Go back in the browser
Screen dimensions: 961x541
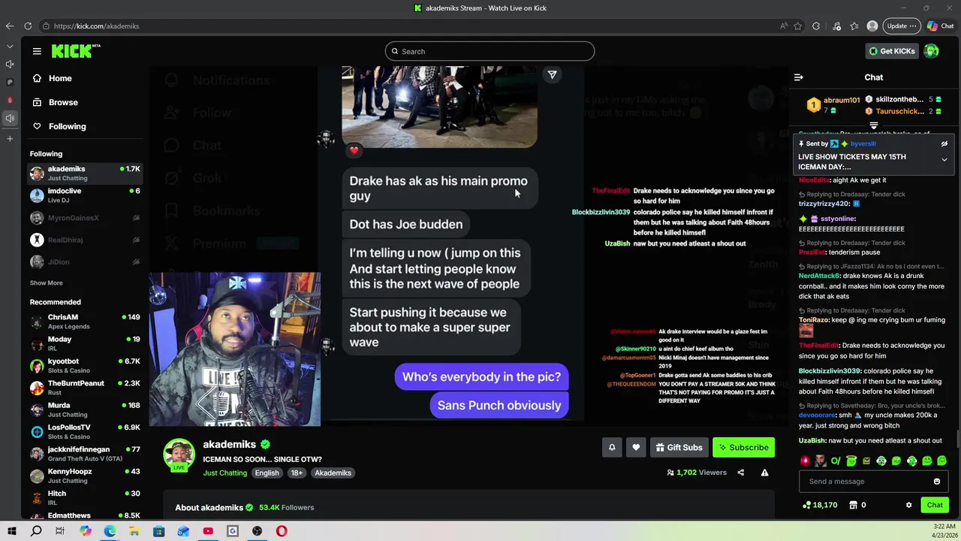click(x=10, y=26)
